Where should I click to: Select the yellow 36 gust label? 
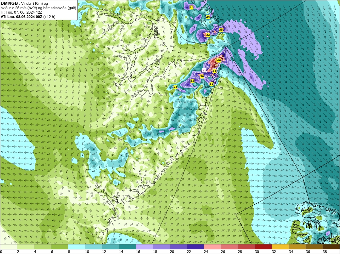point(202,76)
